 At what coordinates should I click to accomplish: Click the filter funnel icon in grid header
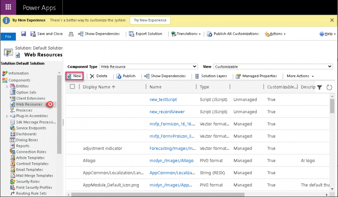coord(319,87)
